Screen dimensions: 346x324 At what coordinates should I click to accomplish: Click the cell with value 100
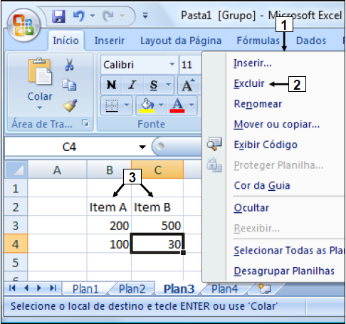click(x=109, y=244)
